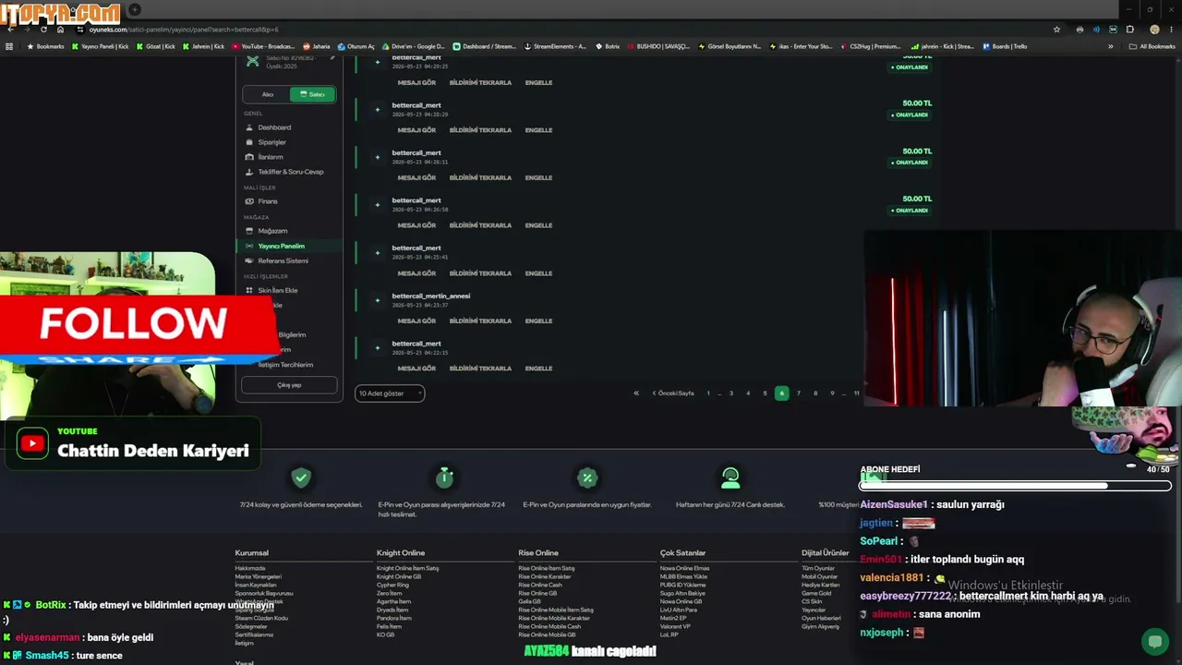Click the edit pencil beside seller number
The image size is (1182, 665).
tap(332, 58)
